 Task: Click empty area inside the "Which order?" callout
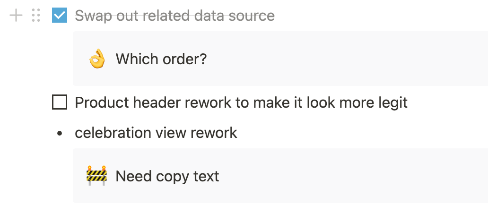click(342, 59)
